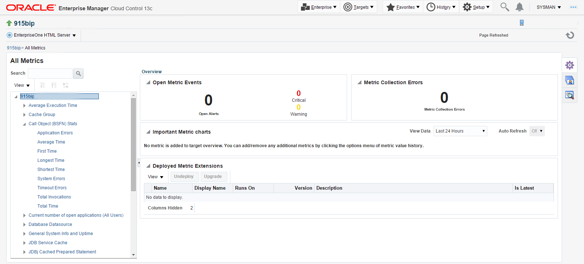The height and width of the screenshot is (264, 584).
Task: Collapse the Deployed Metric Extensions panel
Action: click(148, 166)
